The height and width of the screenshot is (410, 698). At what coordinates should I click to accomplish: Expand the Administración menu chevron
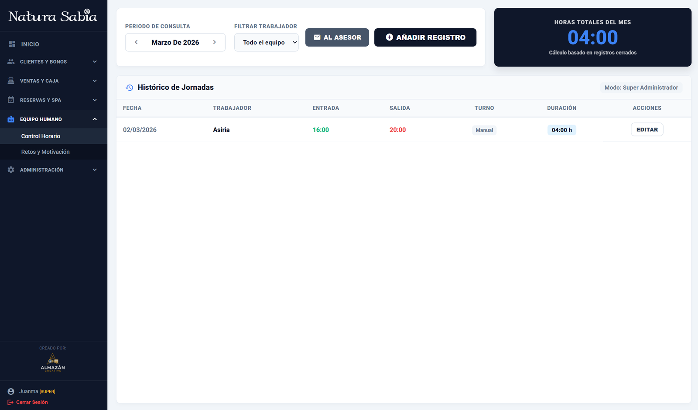pos(95,169)
